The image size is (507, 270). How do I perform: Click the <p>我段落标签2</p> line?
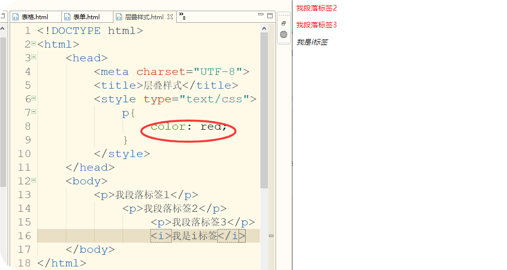pos(175,209)
